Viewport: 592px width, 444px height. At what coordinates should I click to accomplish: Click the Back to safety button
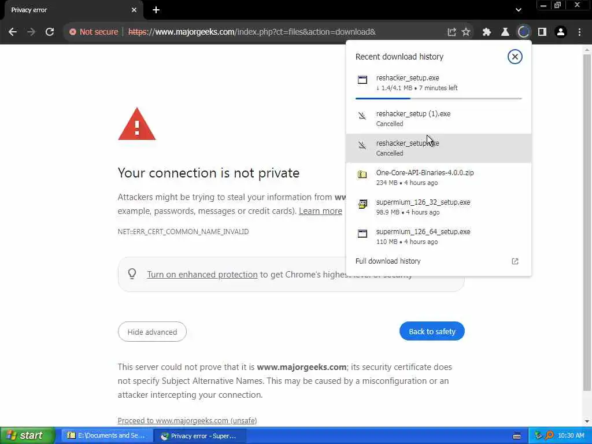point(432,331)
